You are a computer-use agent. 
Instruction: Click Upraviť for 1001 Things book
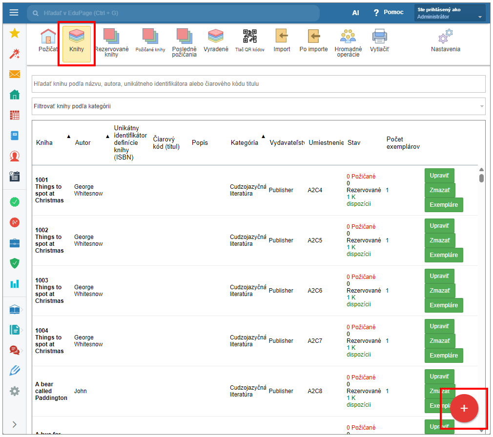click(x=439, y=176)
